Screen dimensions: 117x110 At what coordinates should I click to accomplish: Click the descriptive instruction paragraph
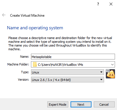60,43
